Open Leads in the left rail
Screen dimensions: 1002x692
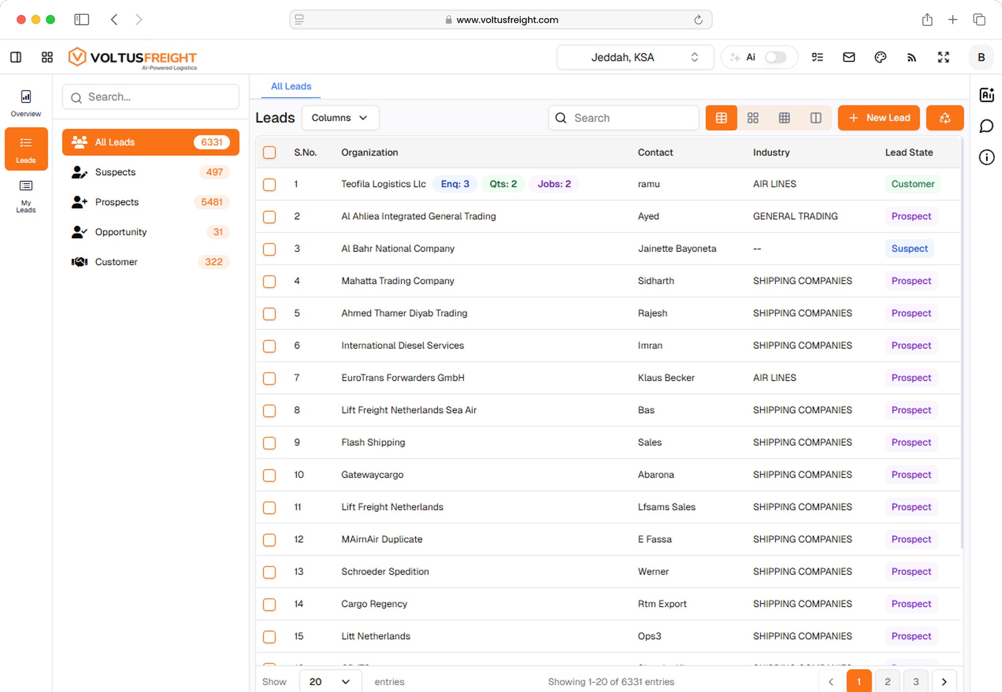pos(26,149)
